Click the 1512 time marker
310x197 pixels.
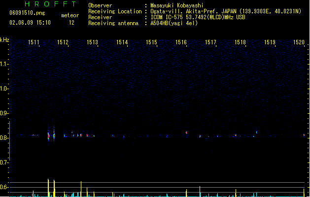click(63, 42)
